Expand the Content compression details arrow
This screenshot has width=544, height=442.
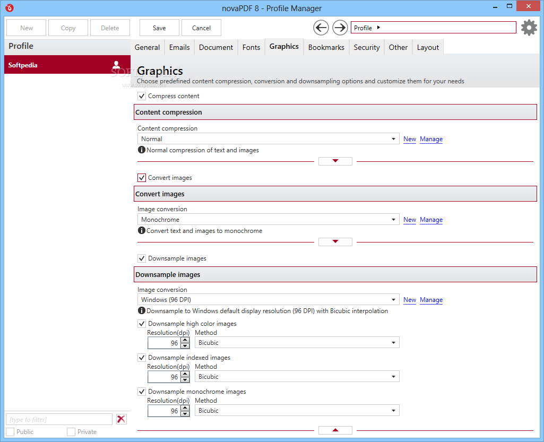point(335,161)
